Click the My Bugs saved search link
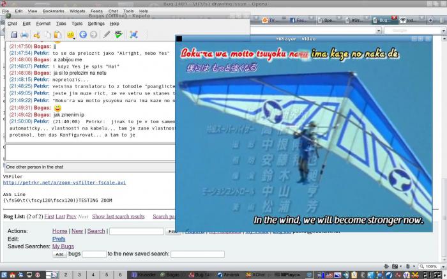This screenshot has width=447, height=279. [63, 246]
